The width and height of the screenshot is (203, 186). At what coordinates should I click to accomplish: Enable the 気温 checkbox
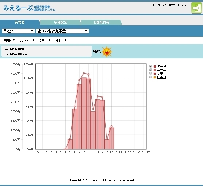(151, 74)
